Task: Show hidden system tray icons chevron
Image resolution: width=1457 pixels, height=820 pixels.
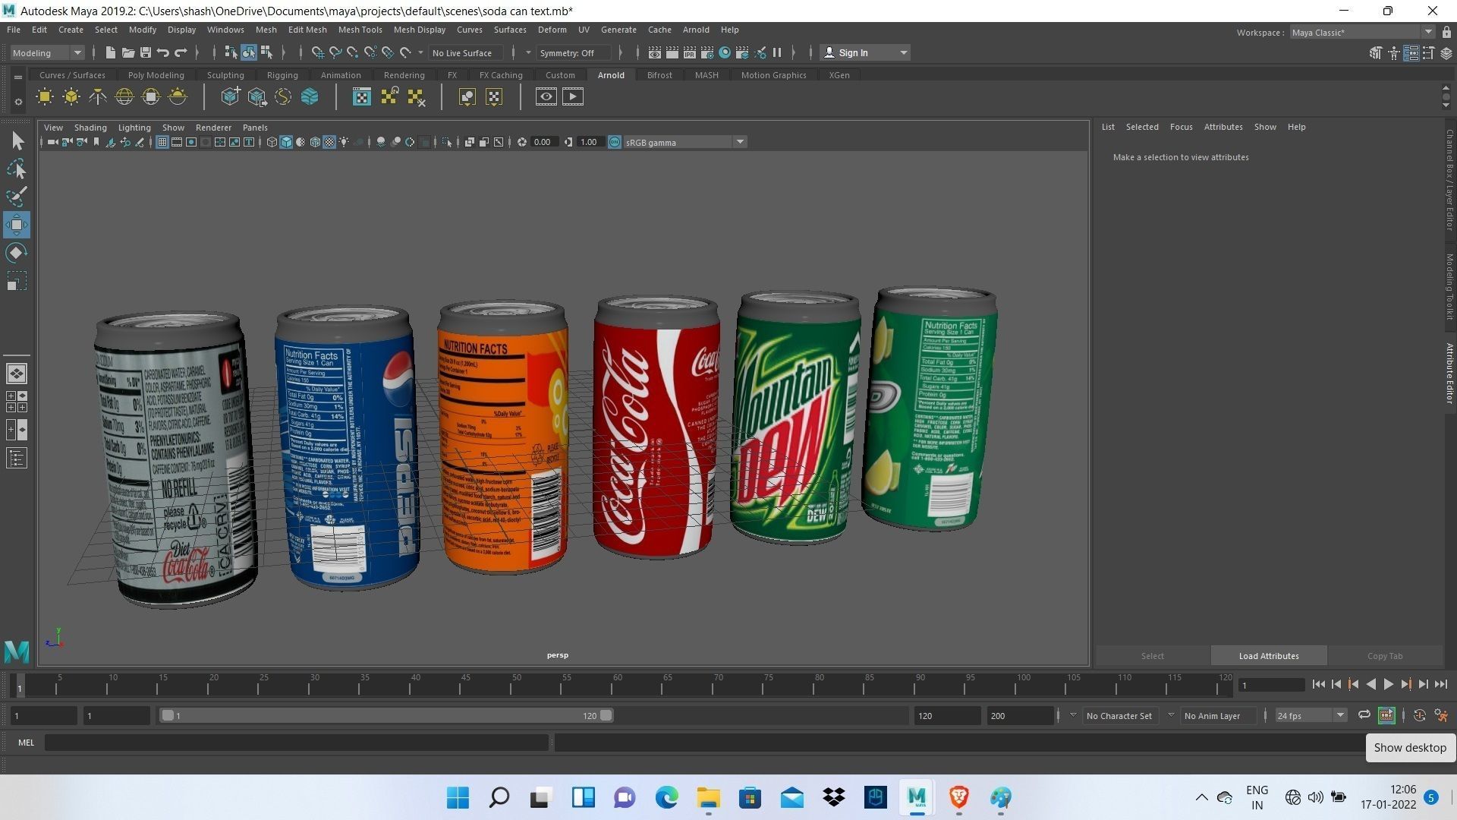Action: pyautogui.click(x=1201, y=797)
